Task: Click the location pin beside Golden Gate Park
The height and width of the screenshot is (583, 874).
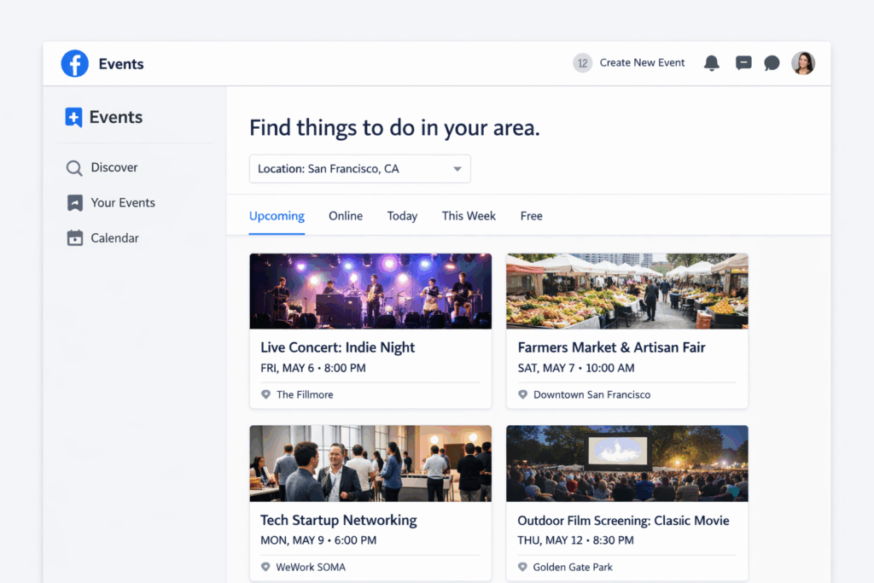Action: 523,567
